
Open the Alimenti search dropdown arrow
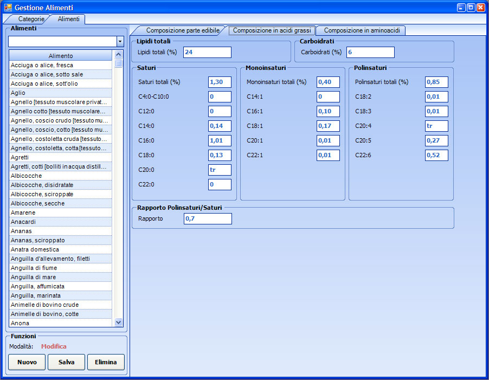point(120,42)
